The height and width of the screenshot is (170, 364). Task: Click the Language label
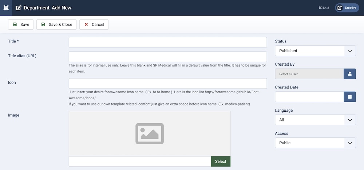(284, 110)
